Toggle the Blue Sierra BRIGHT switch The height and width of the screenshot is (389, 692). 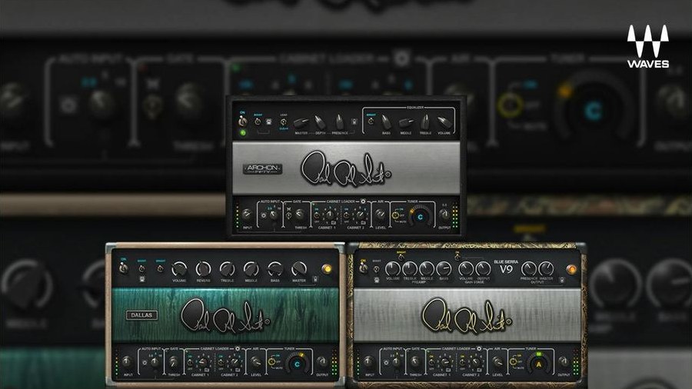click(401, 258)
